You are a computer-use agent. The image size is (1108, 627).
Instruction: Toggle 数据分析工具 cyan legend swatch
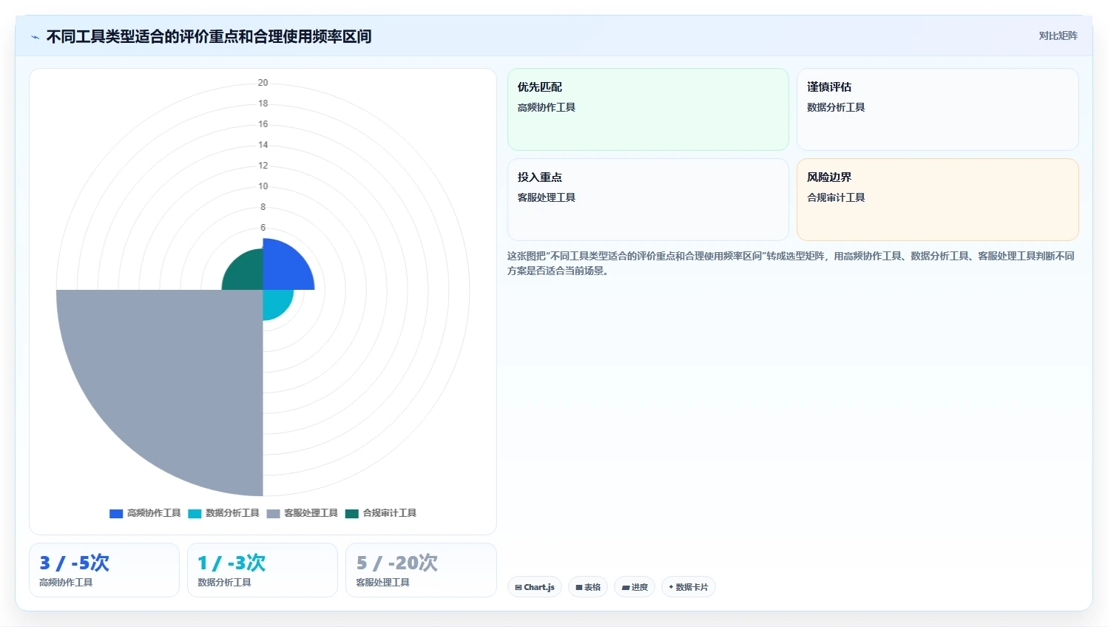point(195,513)
